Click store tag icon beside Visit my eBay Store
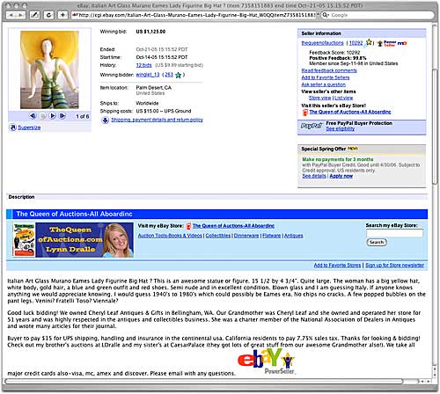The width and height of the screenshot is (440, 394). 188,226
